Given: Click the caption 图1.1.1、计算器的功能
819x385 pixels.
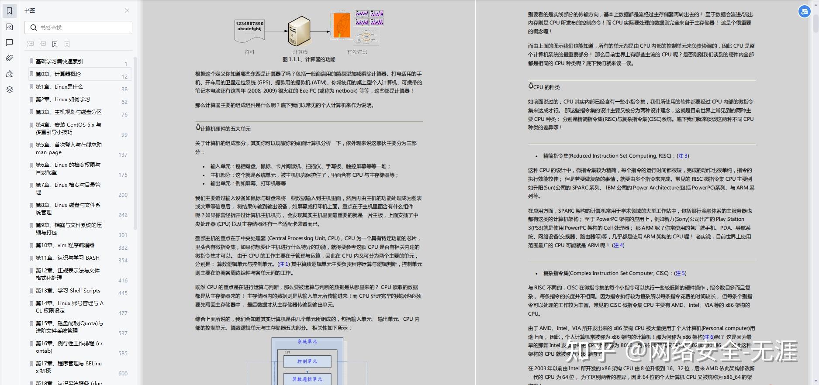Looking at the screenshot, I should [x=309, y=59].
